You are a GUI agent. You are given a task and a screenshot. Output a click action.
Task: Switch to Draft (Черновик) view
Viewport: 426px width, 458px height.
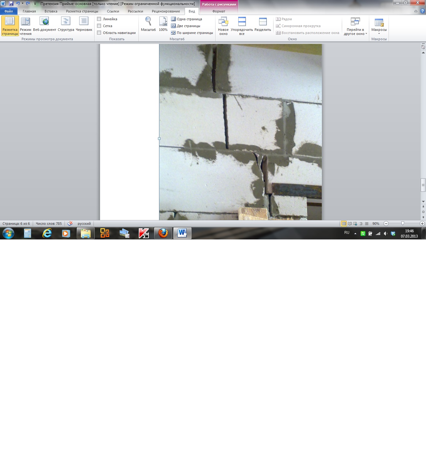coord(84,24)
